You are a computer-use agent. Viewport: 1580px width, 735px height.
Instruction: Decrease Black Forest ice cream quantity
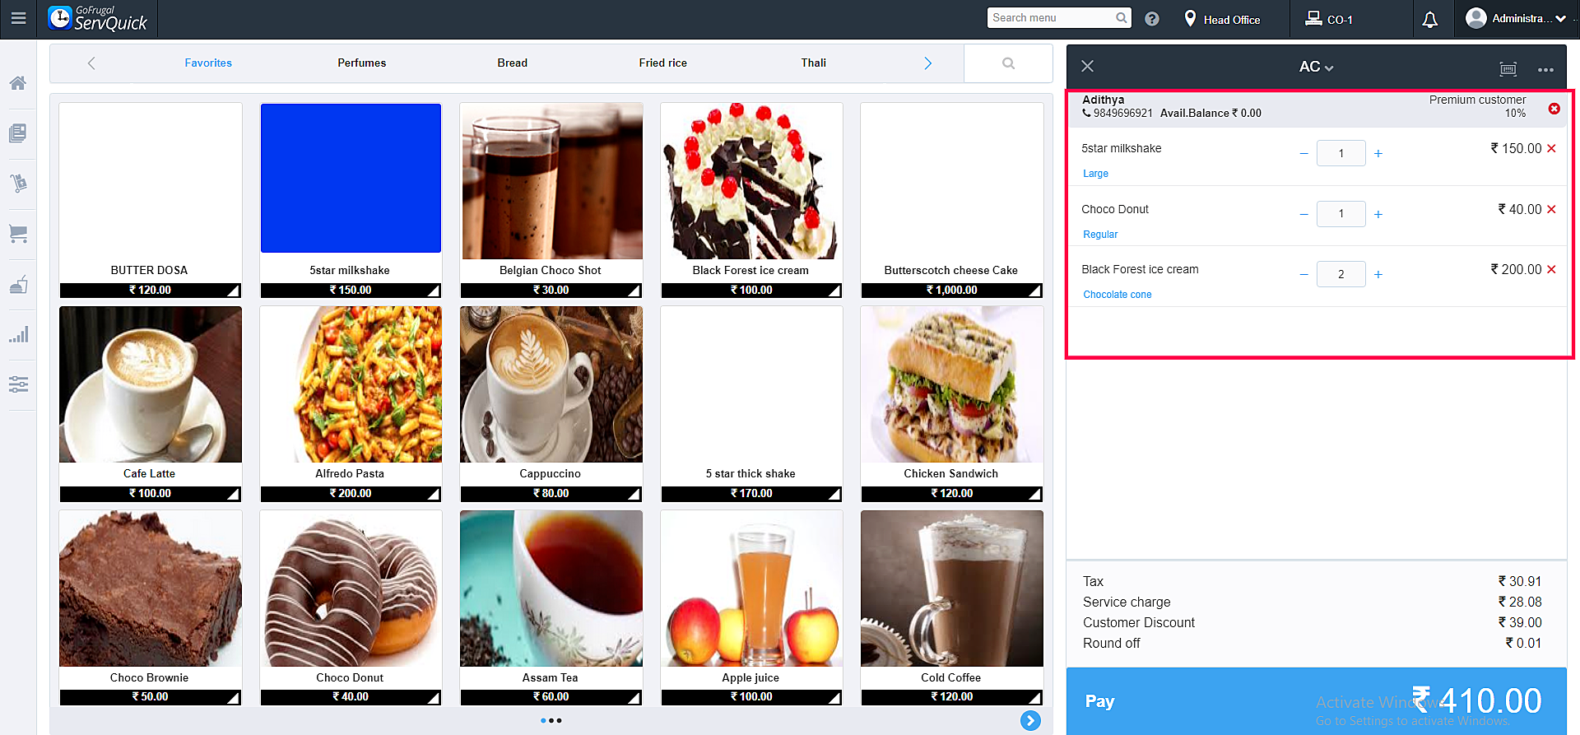point(1303,275)
